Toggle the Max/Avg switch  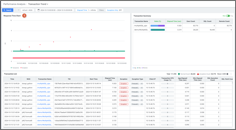point(228,16)
